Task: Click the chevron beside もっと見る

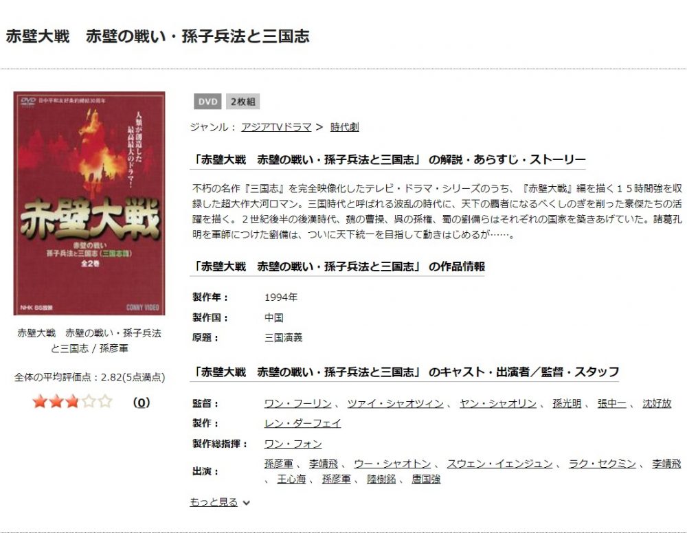Action: 246,503
